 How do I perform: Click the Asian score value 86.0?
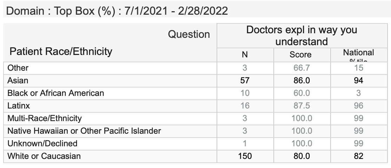pyautogui.click(x=301, y=80)
